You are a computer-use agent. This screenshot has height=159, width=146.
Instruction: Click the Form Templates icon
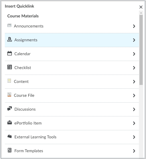click(10, 150)
